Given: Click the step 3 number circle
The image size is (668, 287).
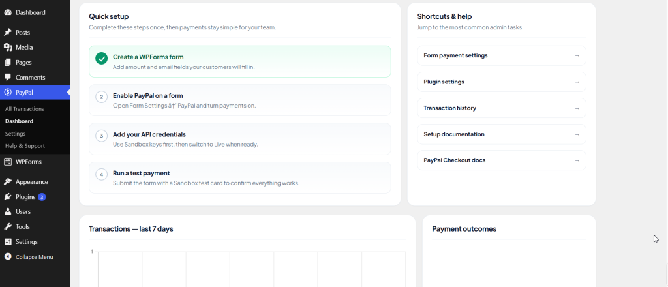Looking at the screenshot, I should (101, 136).
